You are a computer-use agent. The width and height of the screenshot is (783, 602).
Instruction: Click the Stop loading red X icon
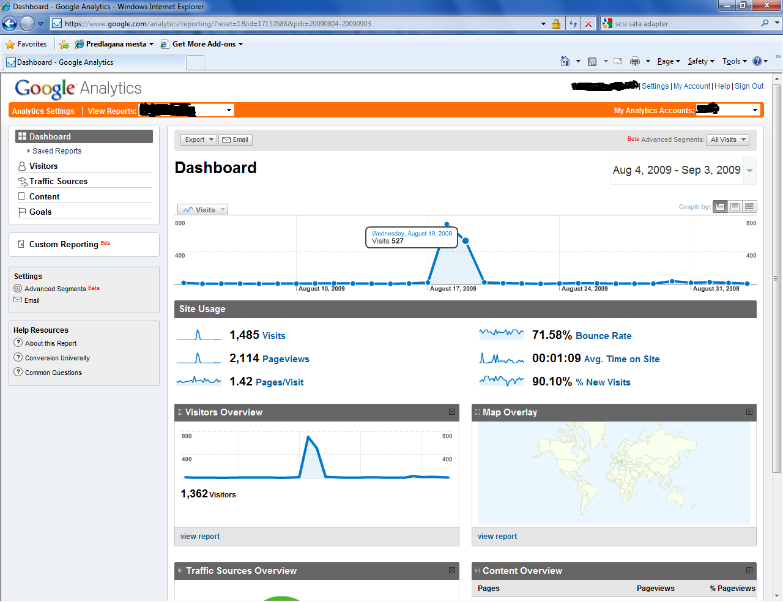click(x=588, y=24)
